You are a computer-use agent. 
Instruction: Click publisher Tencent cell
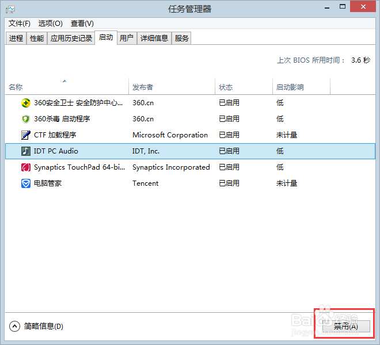146,183
